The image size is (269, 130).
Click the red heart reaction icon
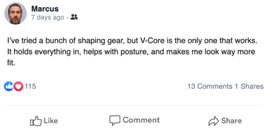click(18, 86)
